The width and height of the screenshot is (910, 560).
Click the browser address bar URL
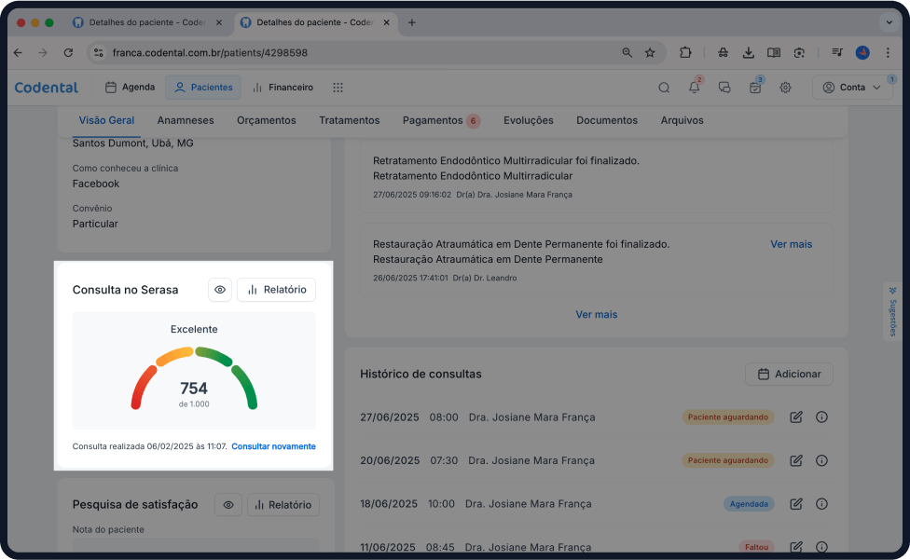pyautogui.click(x=354, y=53)
